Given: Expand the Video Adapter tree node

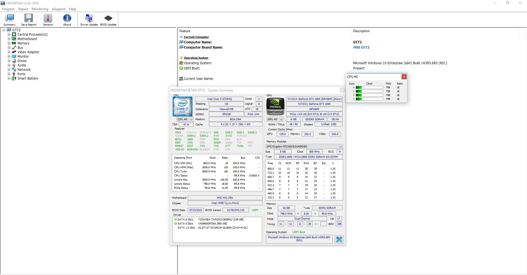Looking at the screenshot, I should click(x=9, y=52).
